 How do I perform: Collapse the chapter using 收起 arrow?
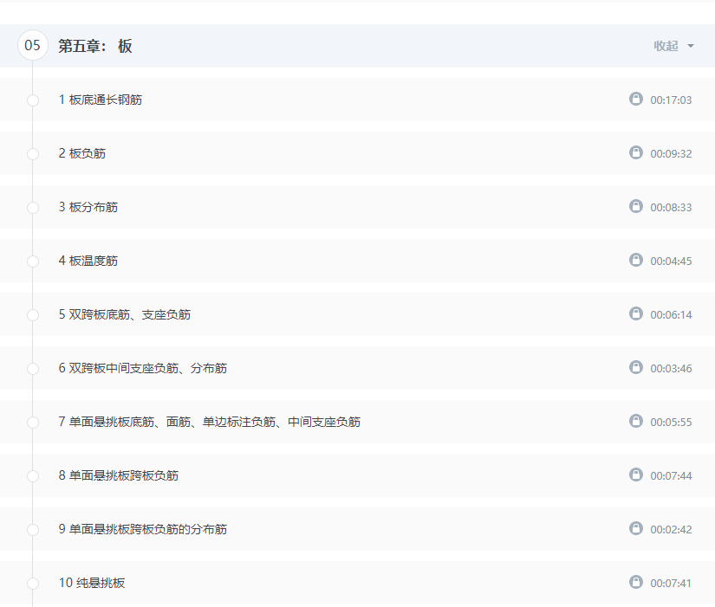point(667,46)
